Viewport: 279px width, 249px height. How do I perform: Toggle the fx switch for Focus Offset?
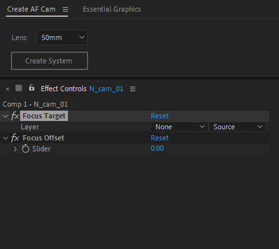coord(15,138)
